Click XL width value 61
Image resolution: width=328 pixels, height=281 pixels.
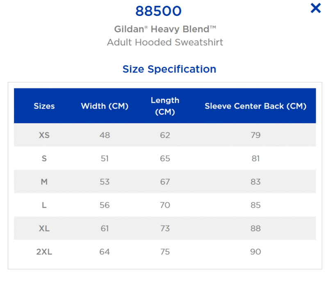tap(105, 229)
